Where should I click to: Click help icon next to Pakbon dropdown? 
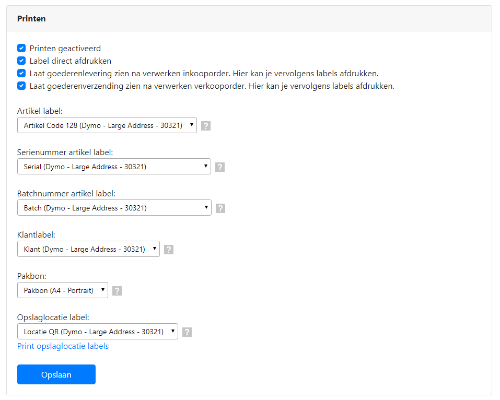[x=117, y=291]
